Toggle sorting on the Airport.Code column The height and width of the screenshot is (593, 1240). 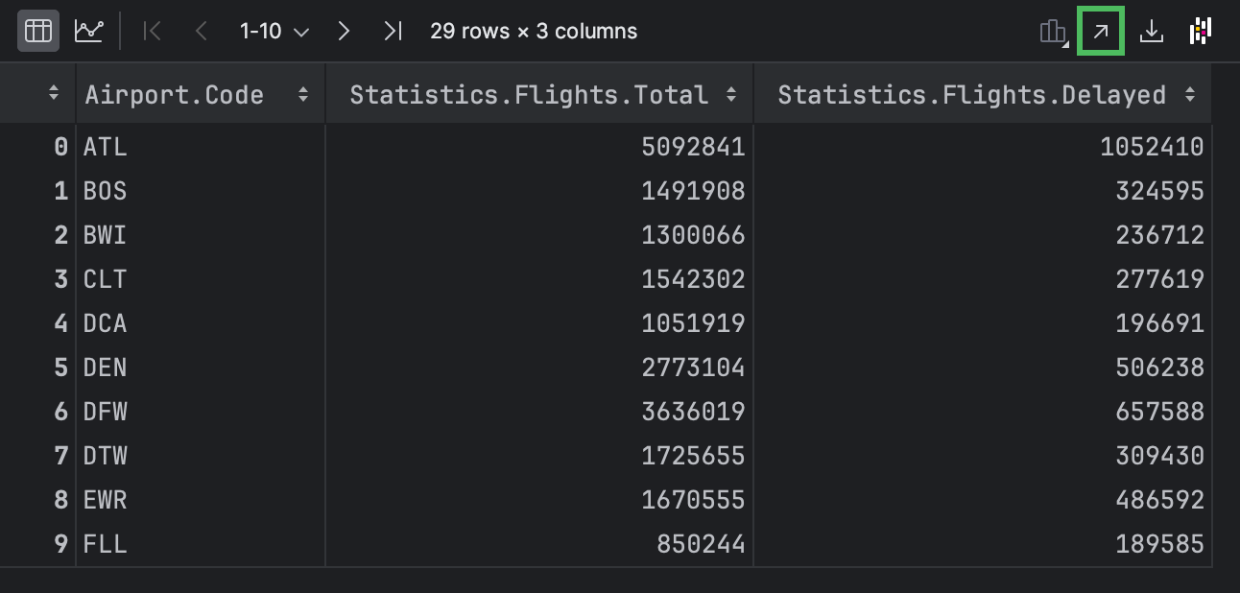point(303,93)
